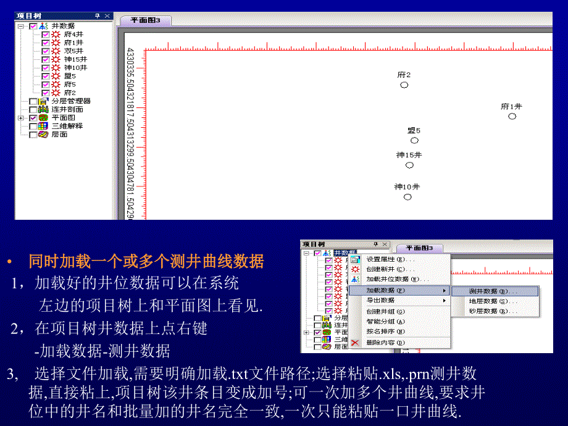Viewport: 568px width, 426px height.
Task: Open the 导出数据 submenu arrow
Action: (444, 301)
